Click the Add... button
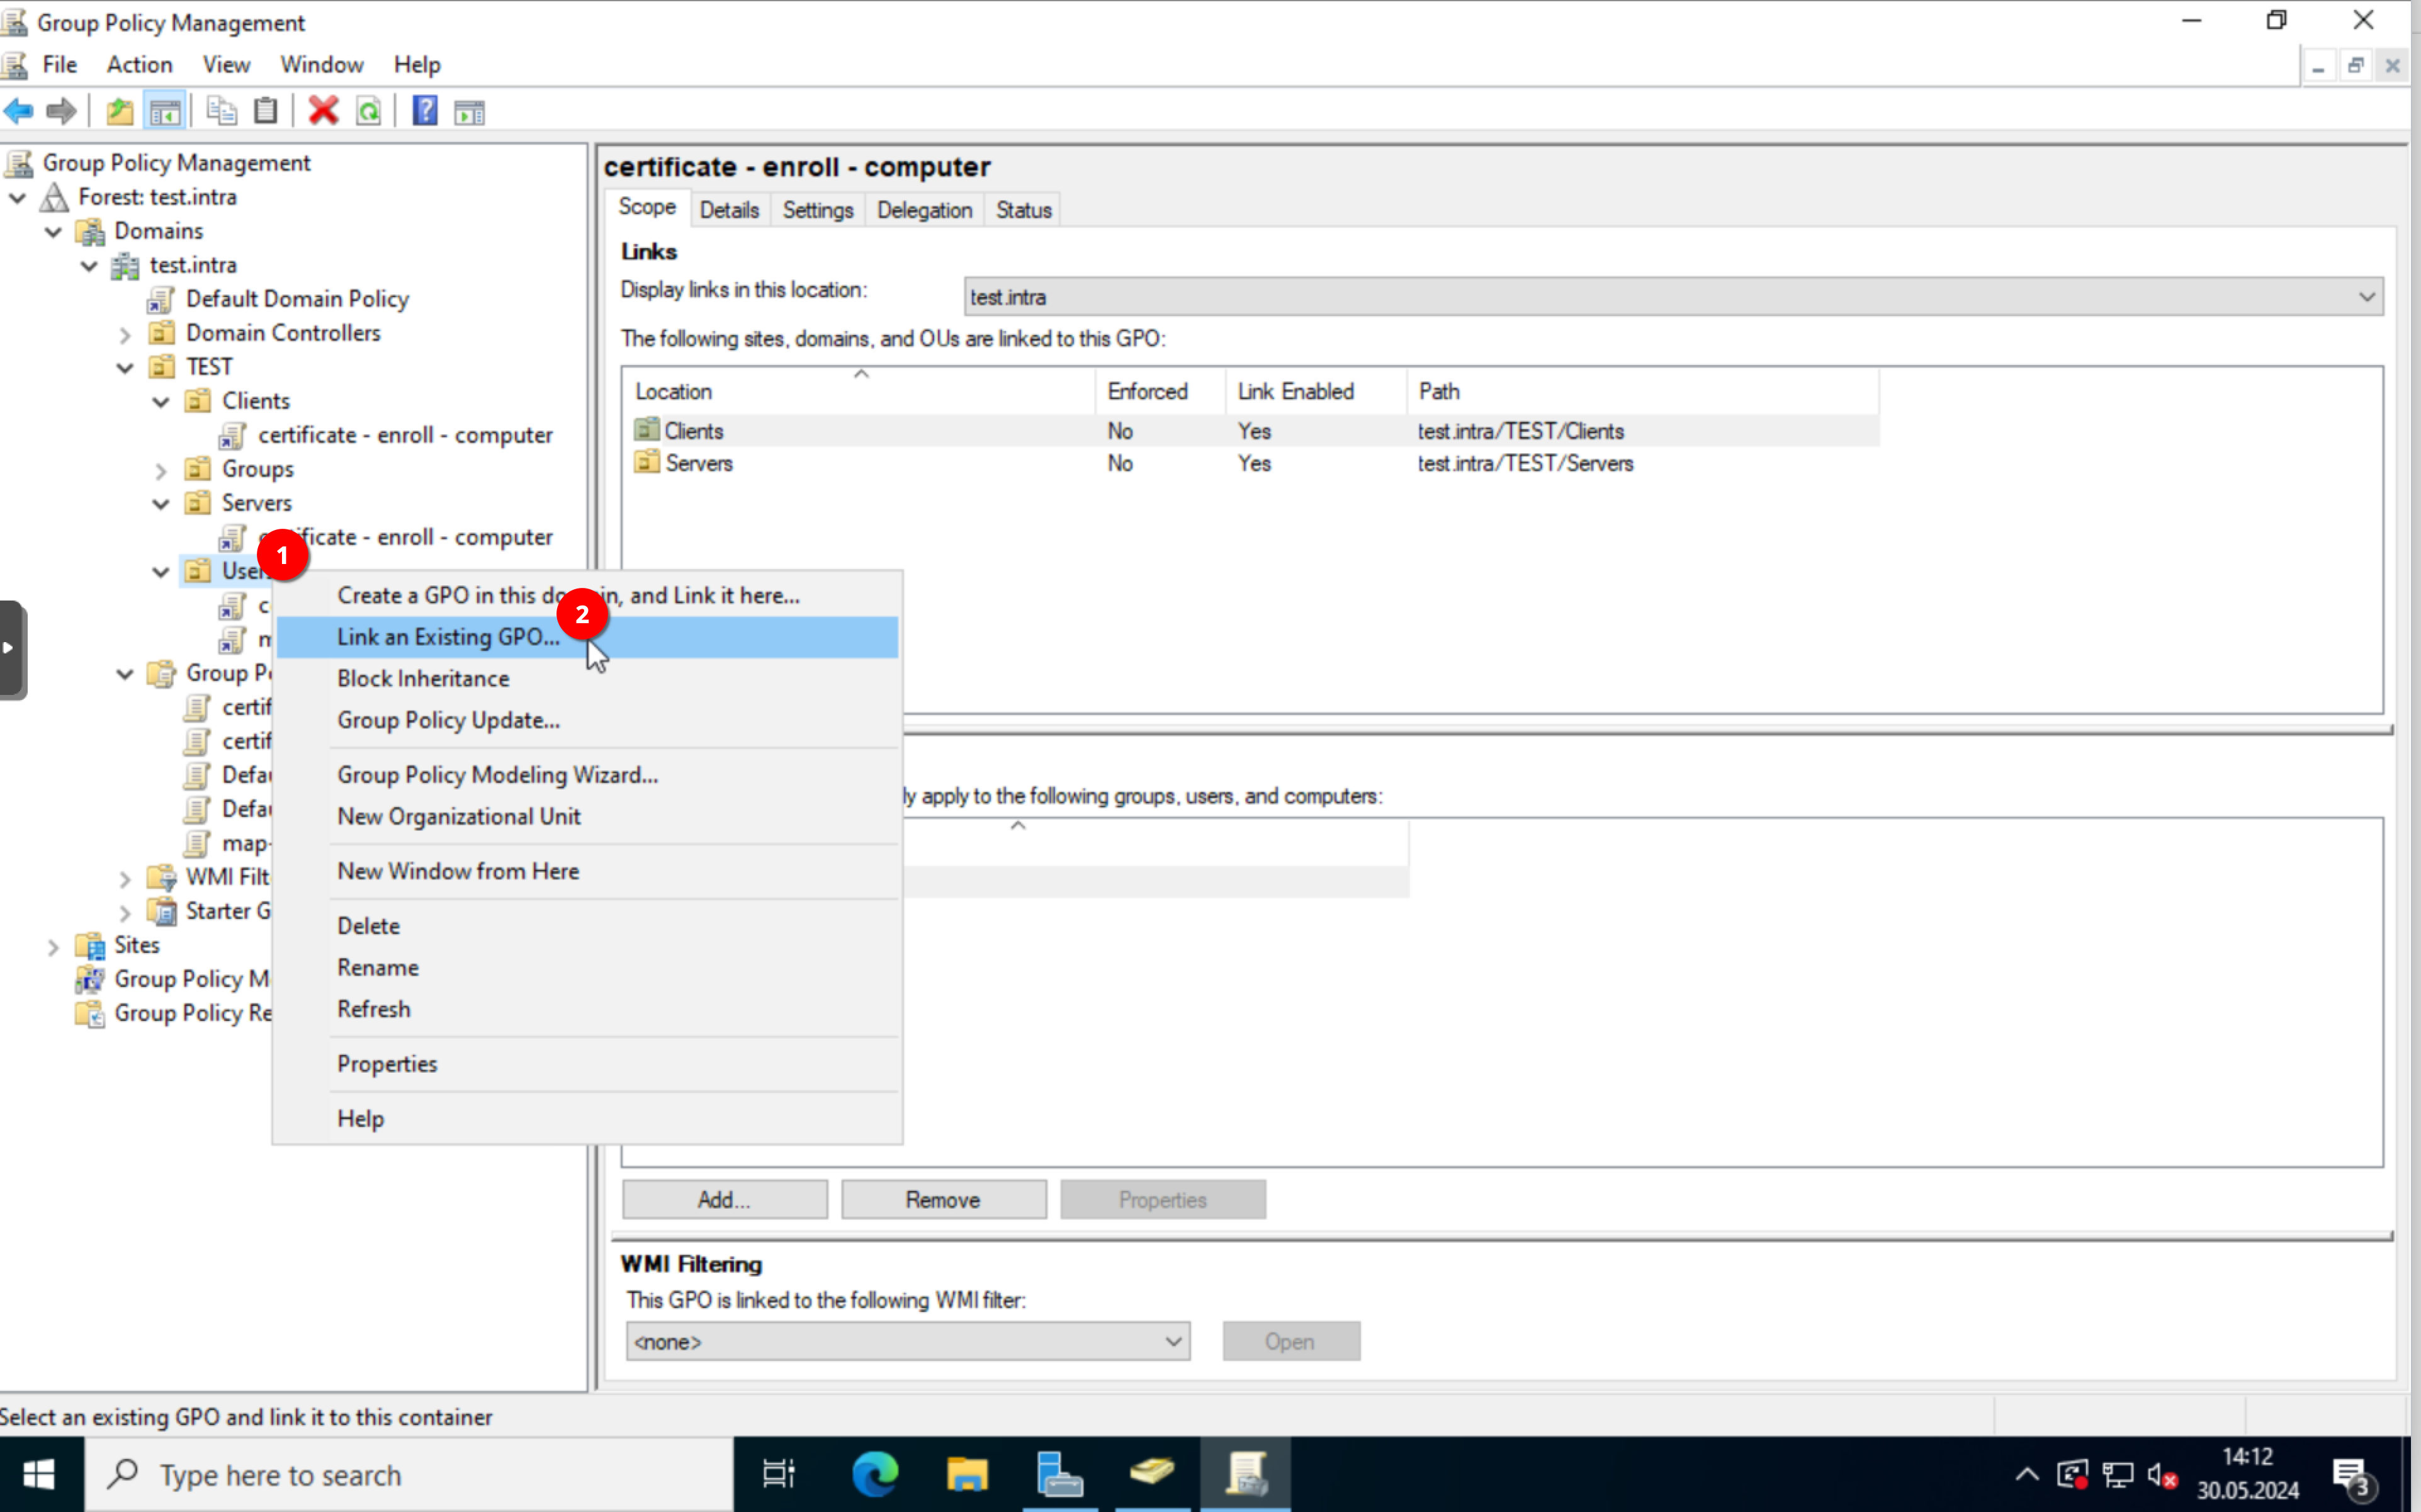 [724, 1199]
